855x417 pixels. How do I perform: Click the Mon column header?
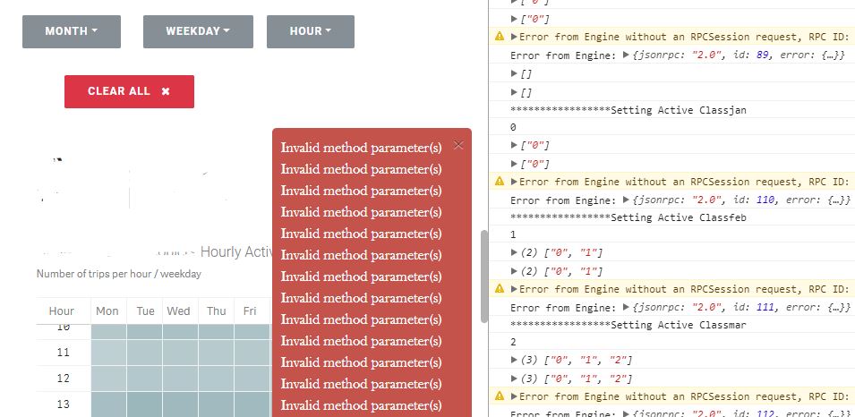pos(107,311)
